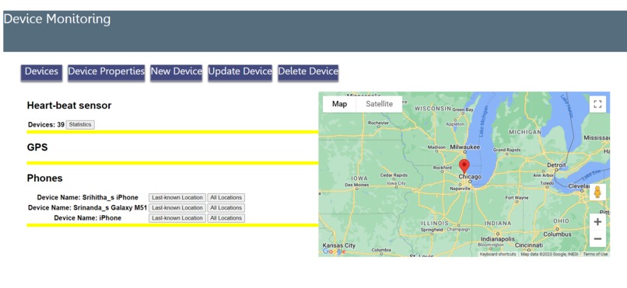The height and width of the screenshot is (288, 627).
Task: Show Last-known Location for Srinanda_s Galaxy M51
Action: click(x=177, y=208)
